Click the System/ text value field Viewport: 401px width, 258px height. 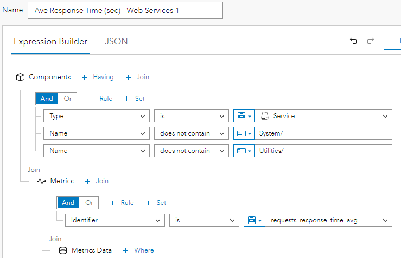pos(323,133)
